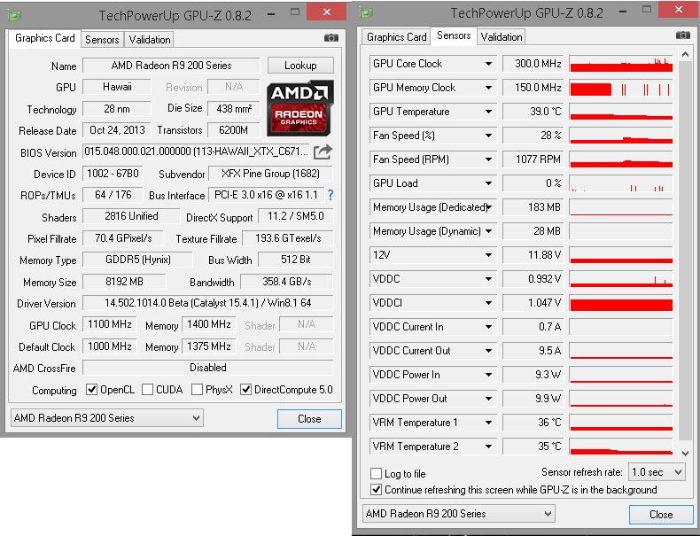Click screenshot camera icon in Sensors window
This screenshot has width=700, height=536.
[x=682, y=35]
